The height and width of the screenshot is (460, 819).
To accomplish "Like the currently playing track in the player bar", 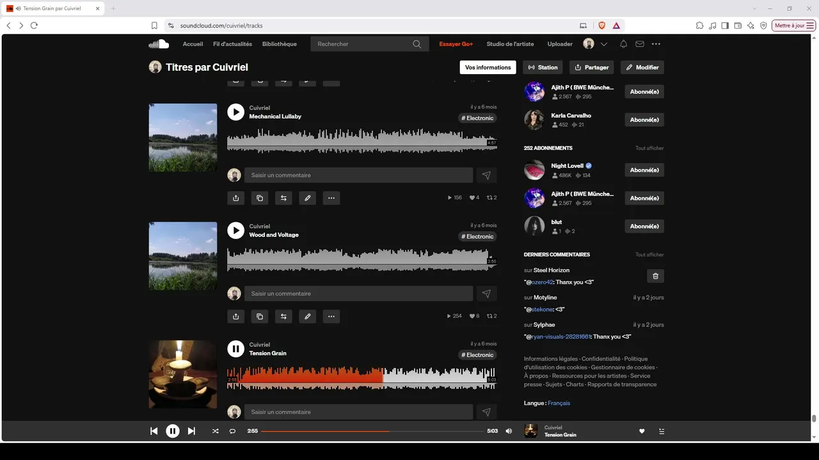I will [642, 431].
